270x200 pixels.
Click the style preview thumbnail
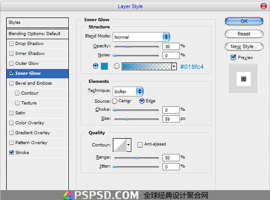pyautogui.click(x=243, y=79)
